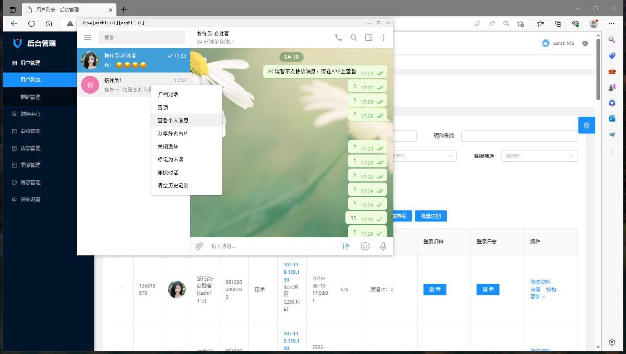Tick the checkbox for user 136818579

click(x=122, y=289)
